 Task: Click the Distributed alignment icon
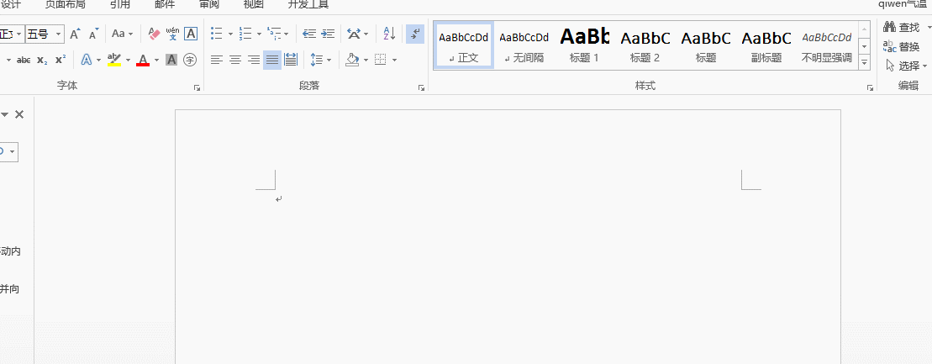[291, 60]
